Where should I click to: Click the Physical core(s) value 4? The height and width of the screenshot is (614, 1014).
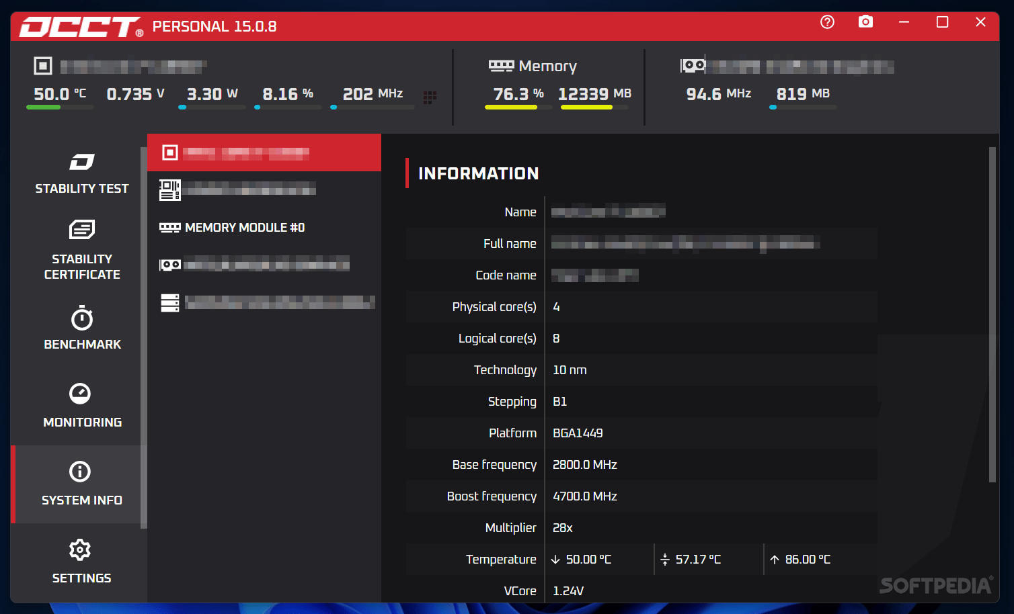[556, 307]
